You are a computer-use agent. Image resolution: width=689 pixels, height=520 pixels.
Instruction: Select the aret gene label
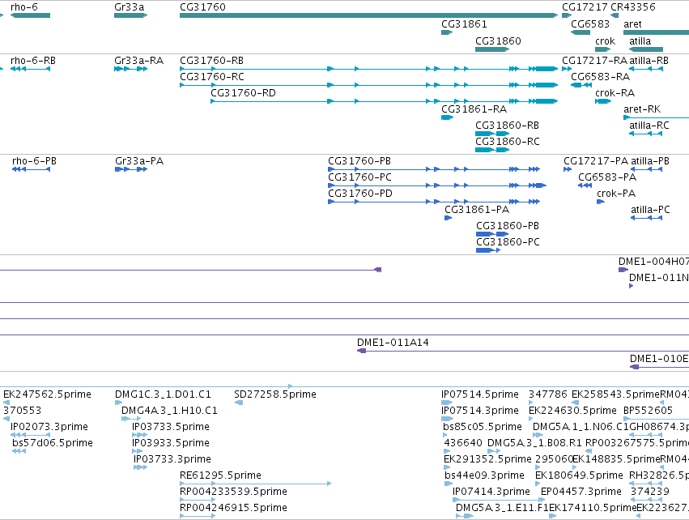[x=632, y=24]
